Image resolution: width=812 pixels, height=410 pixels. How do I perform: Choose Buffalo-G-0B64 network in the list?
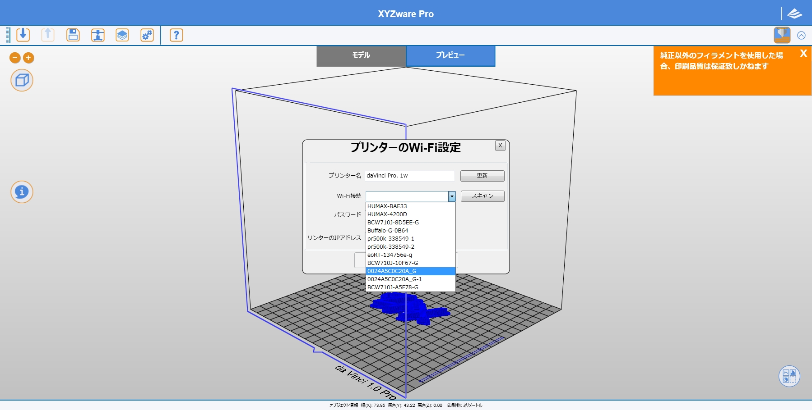click(x=387, y=231)
